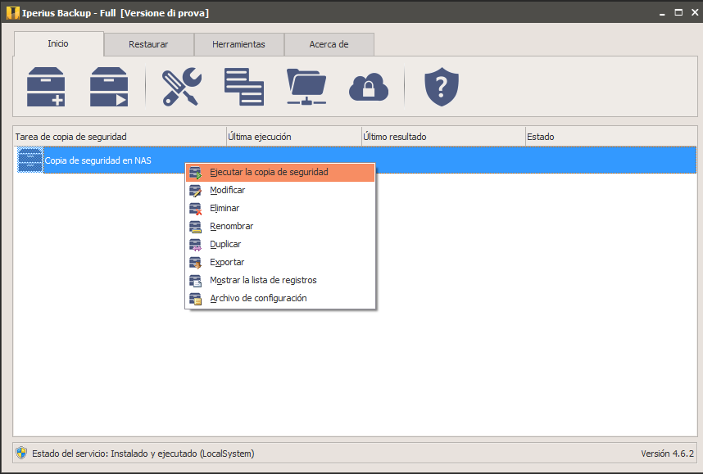Open the Acerca de tab

(x=329, y=44)
